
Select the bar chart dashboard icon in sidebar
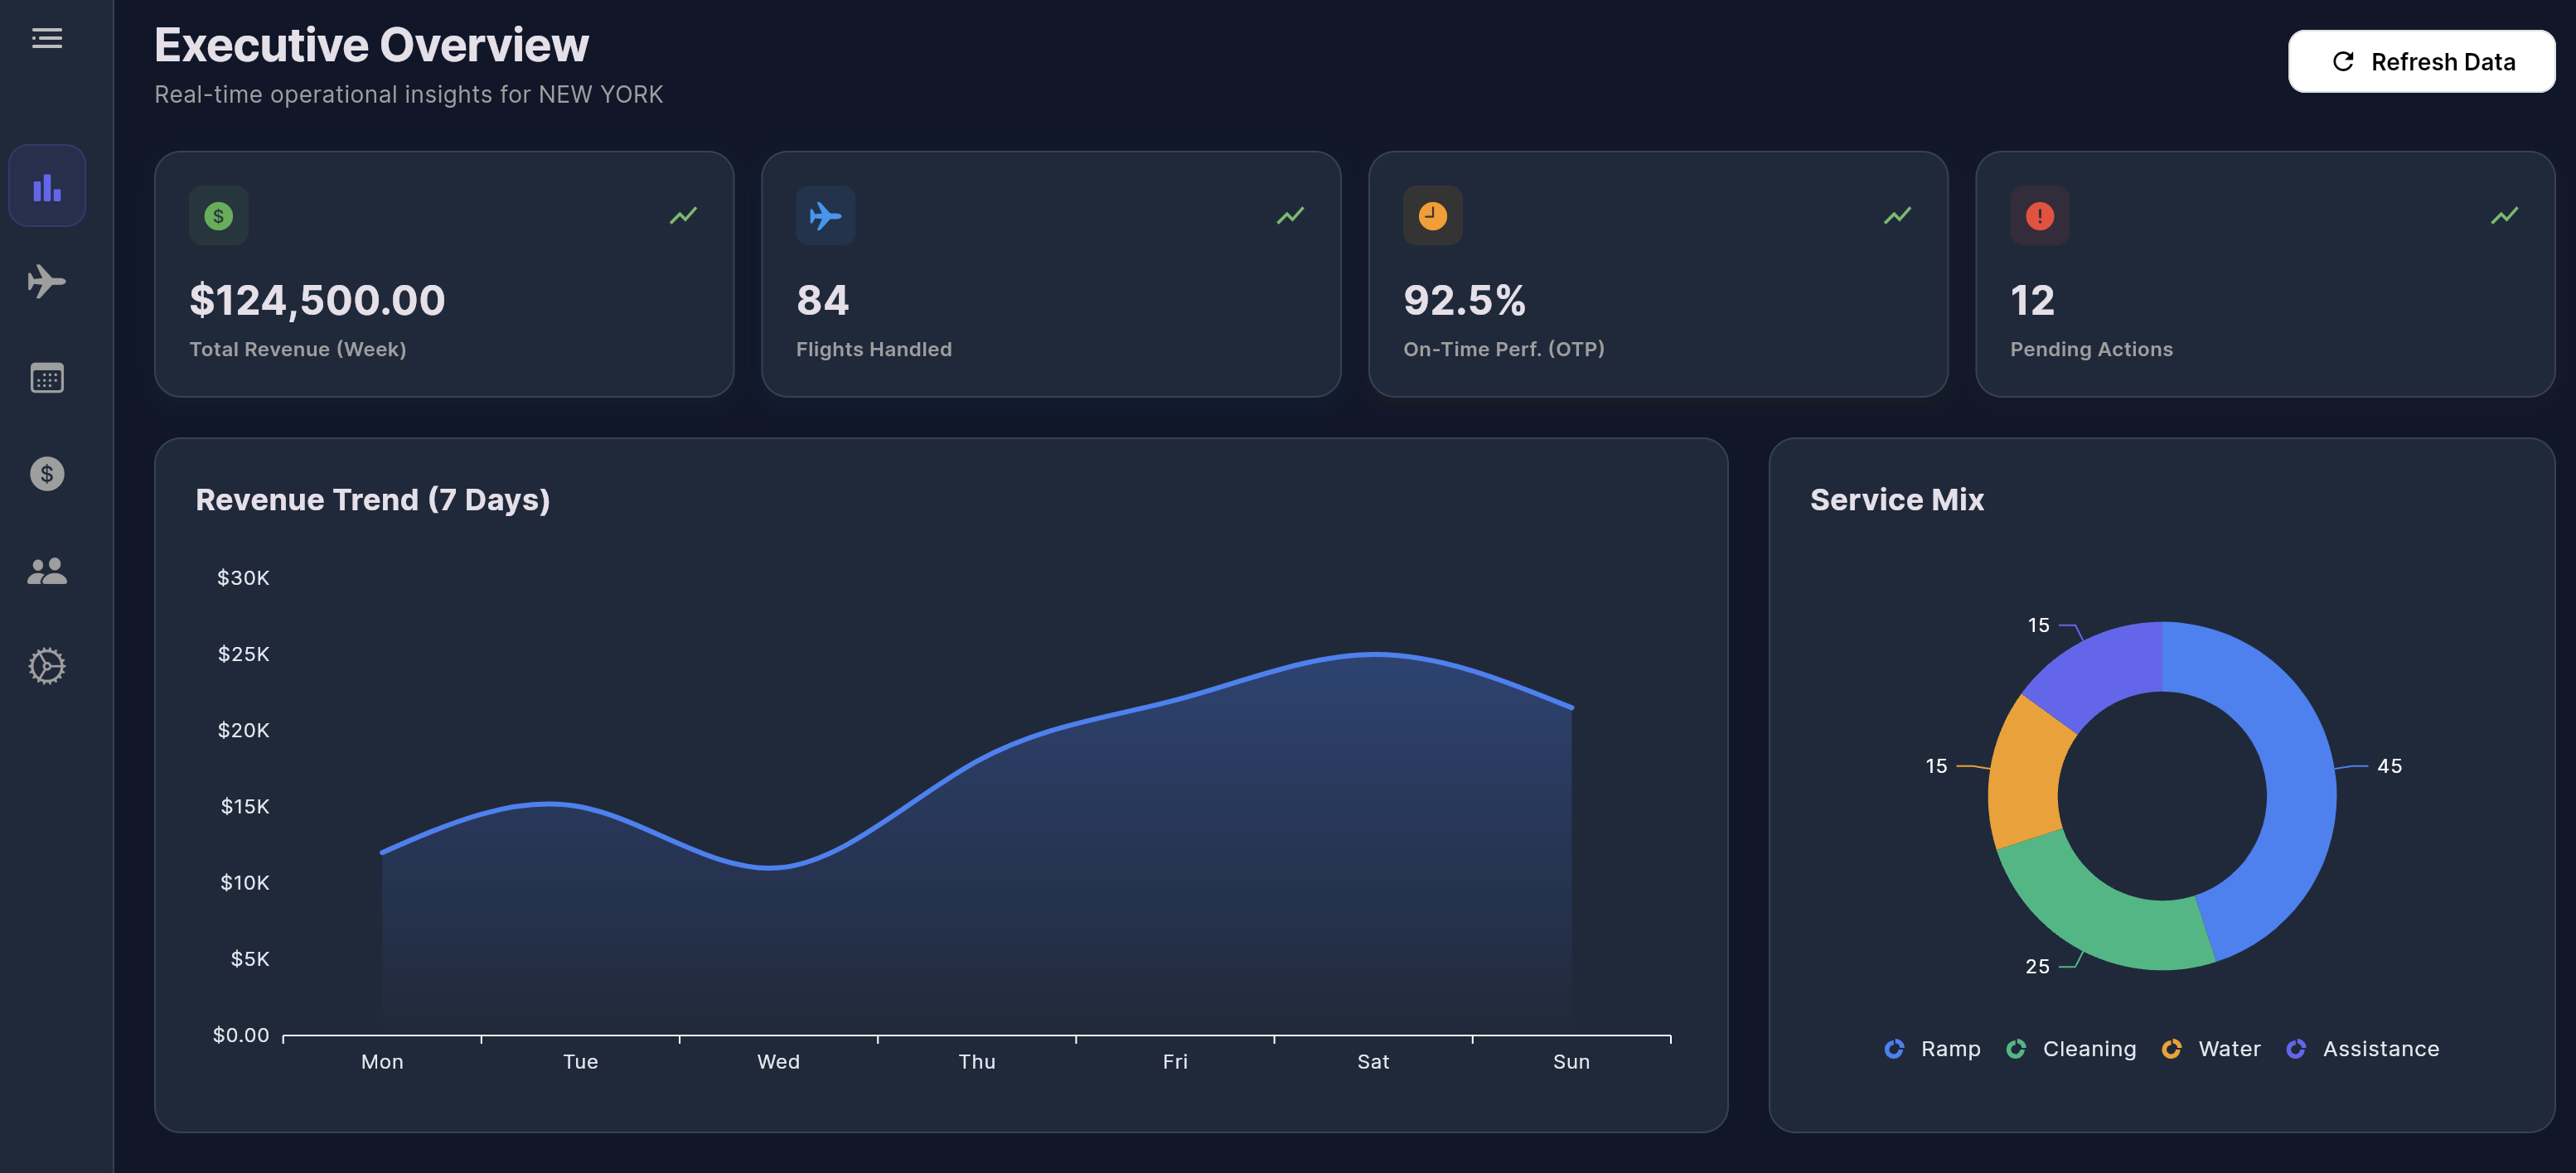[46, 185]
